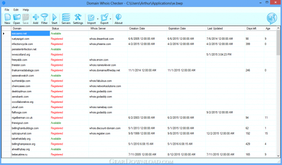The width and height of the screenshot is (282, 165).
Task: Expand the Import dropdown arrow
Action: 98,19
